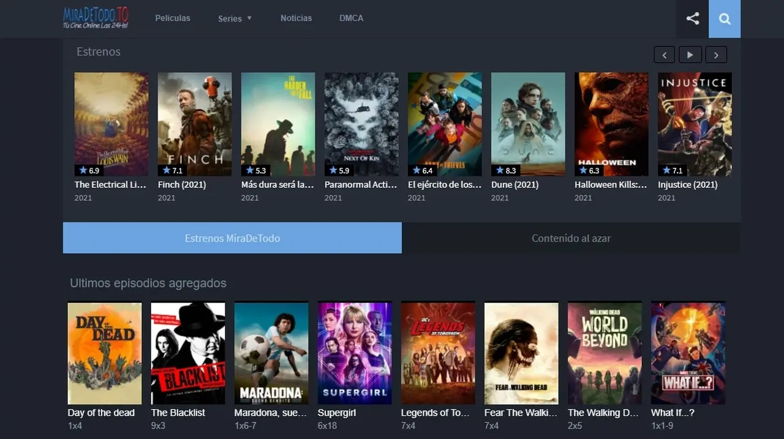Click 'What If...?' series title

click(673, 413)
